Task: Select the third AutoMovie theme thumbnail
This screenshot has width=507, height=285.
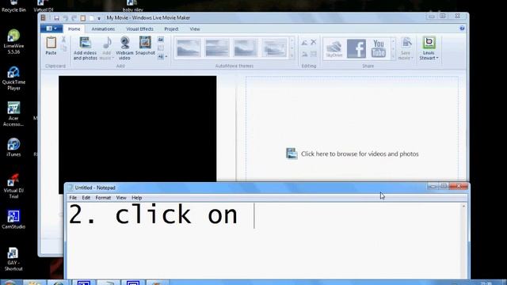Action: [x=246, y=47]
